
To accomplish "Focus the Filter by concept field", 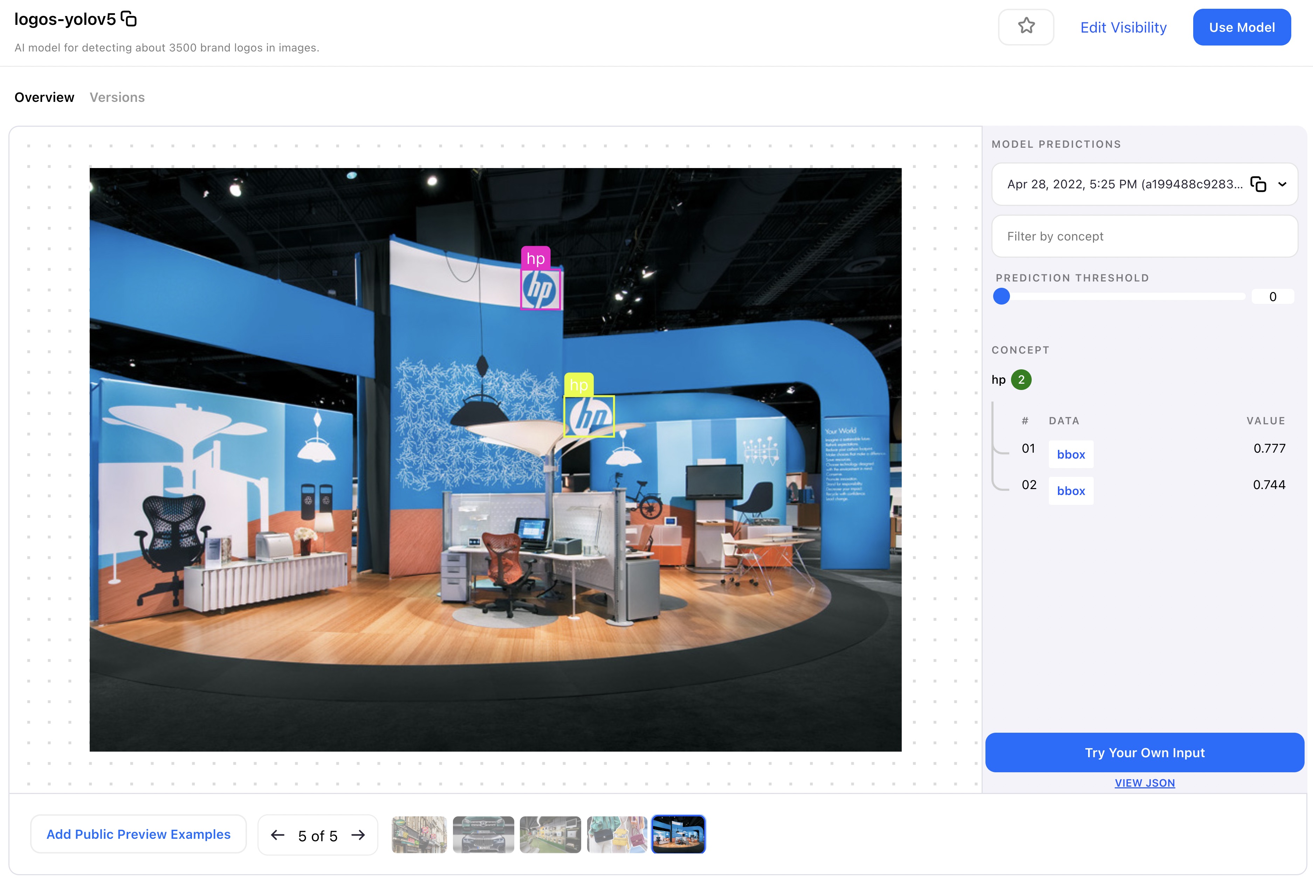I will 1144,237.
